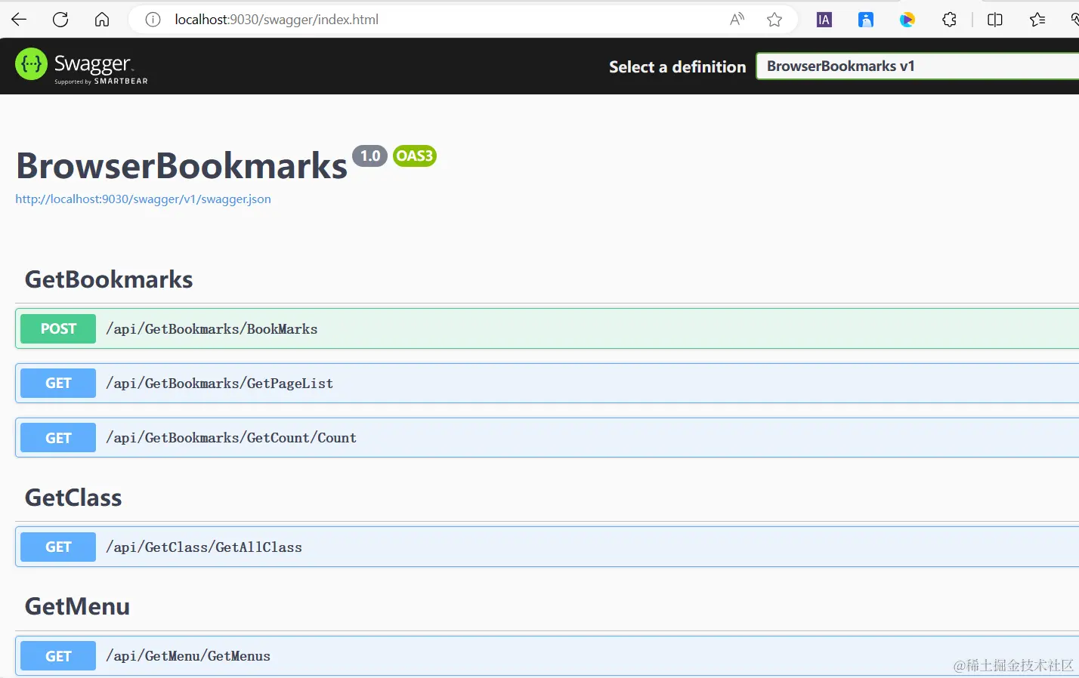Expand GET /api/GetClass/GetAllClass endpoint

pos(547,547)
